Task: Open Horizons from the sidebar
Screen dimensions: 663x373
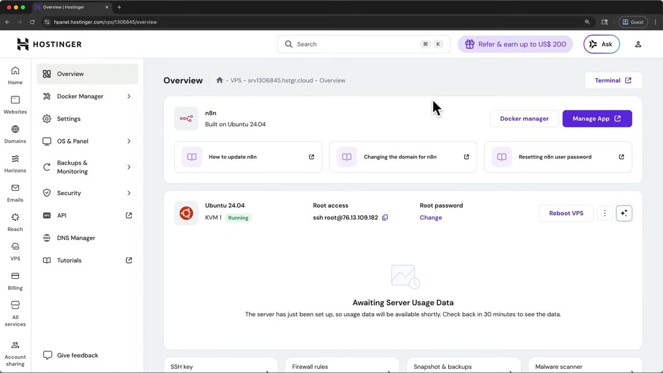Action: point(15,164)
